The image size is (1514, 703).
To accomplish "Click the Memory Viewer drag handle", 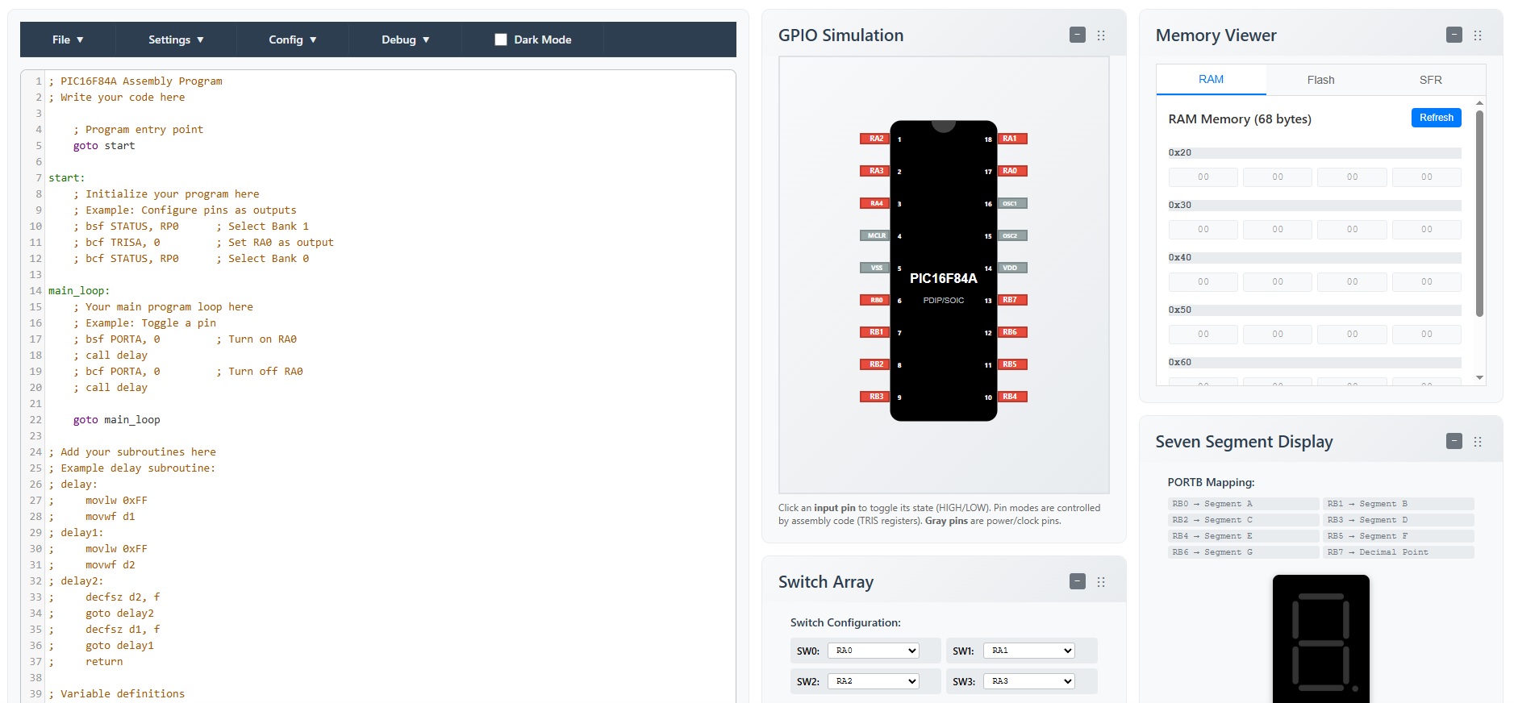I will pyautogui.click(x=1478, y=35).
